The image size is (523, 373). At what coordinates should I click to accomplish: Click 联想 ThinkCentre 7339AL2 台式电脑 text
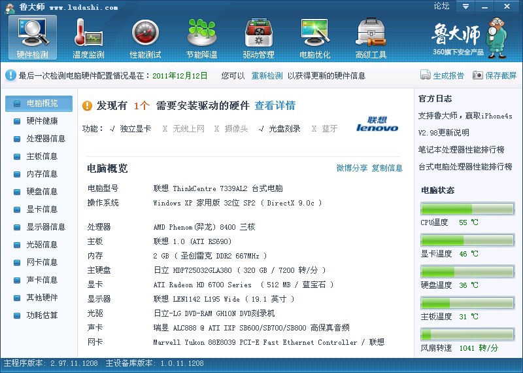pos(218,188)
